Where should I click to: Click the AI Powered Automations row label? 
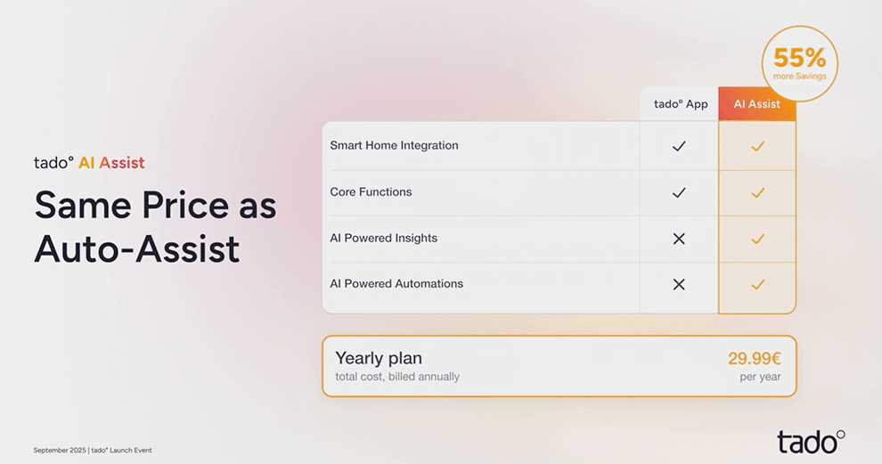tap(396, 284)
